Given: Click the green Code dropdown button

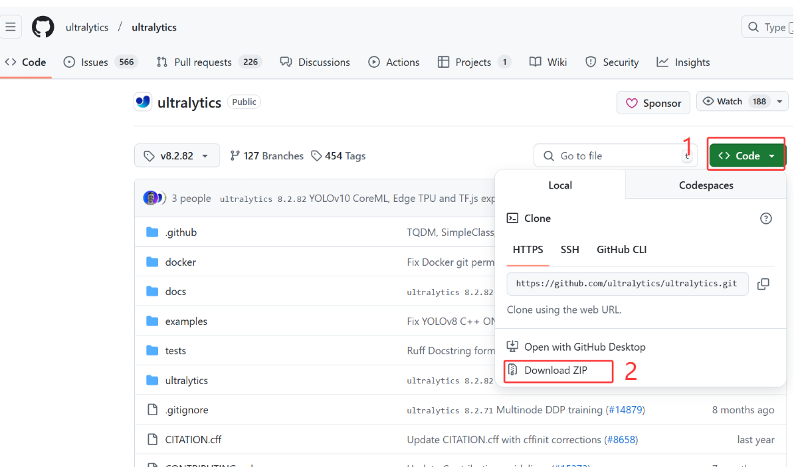Looking at the screenshot, I should [747, 156].
